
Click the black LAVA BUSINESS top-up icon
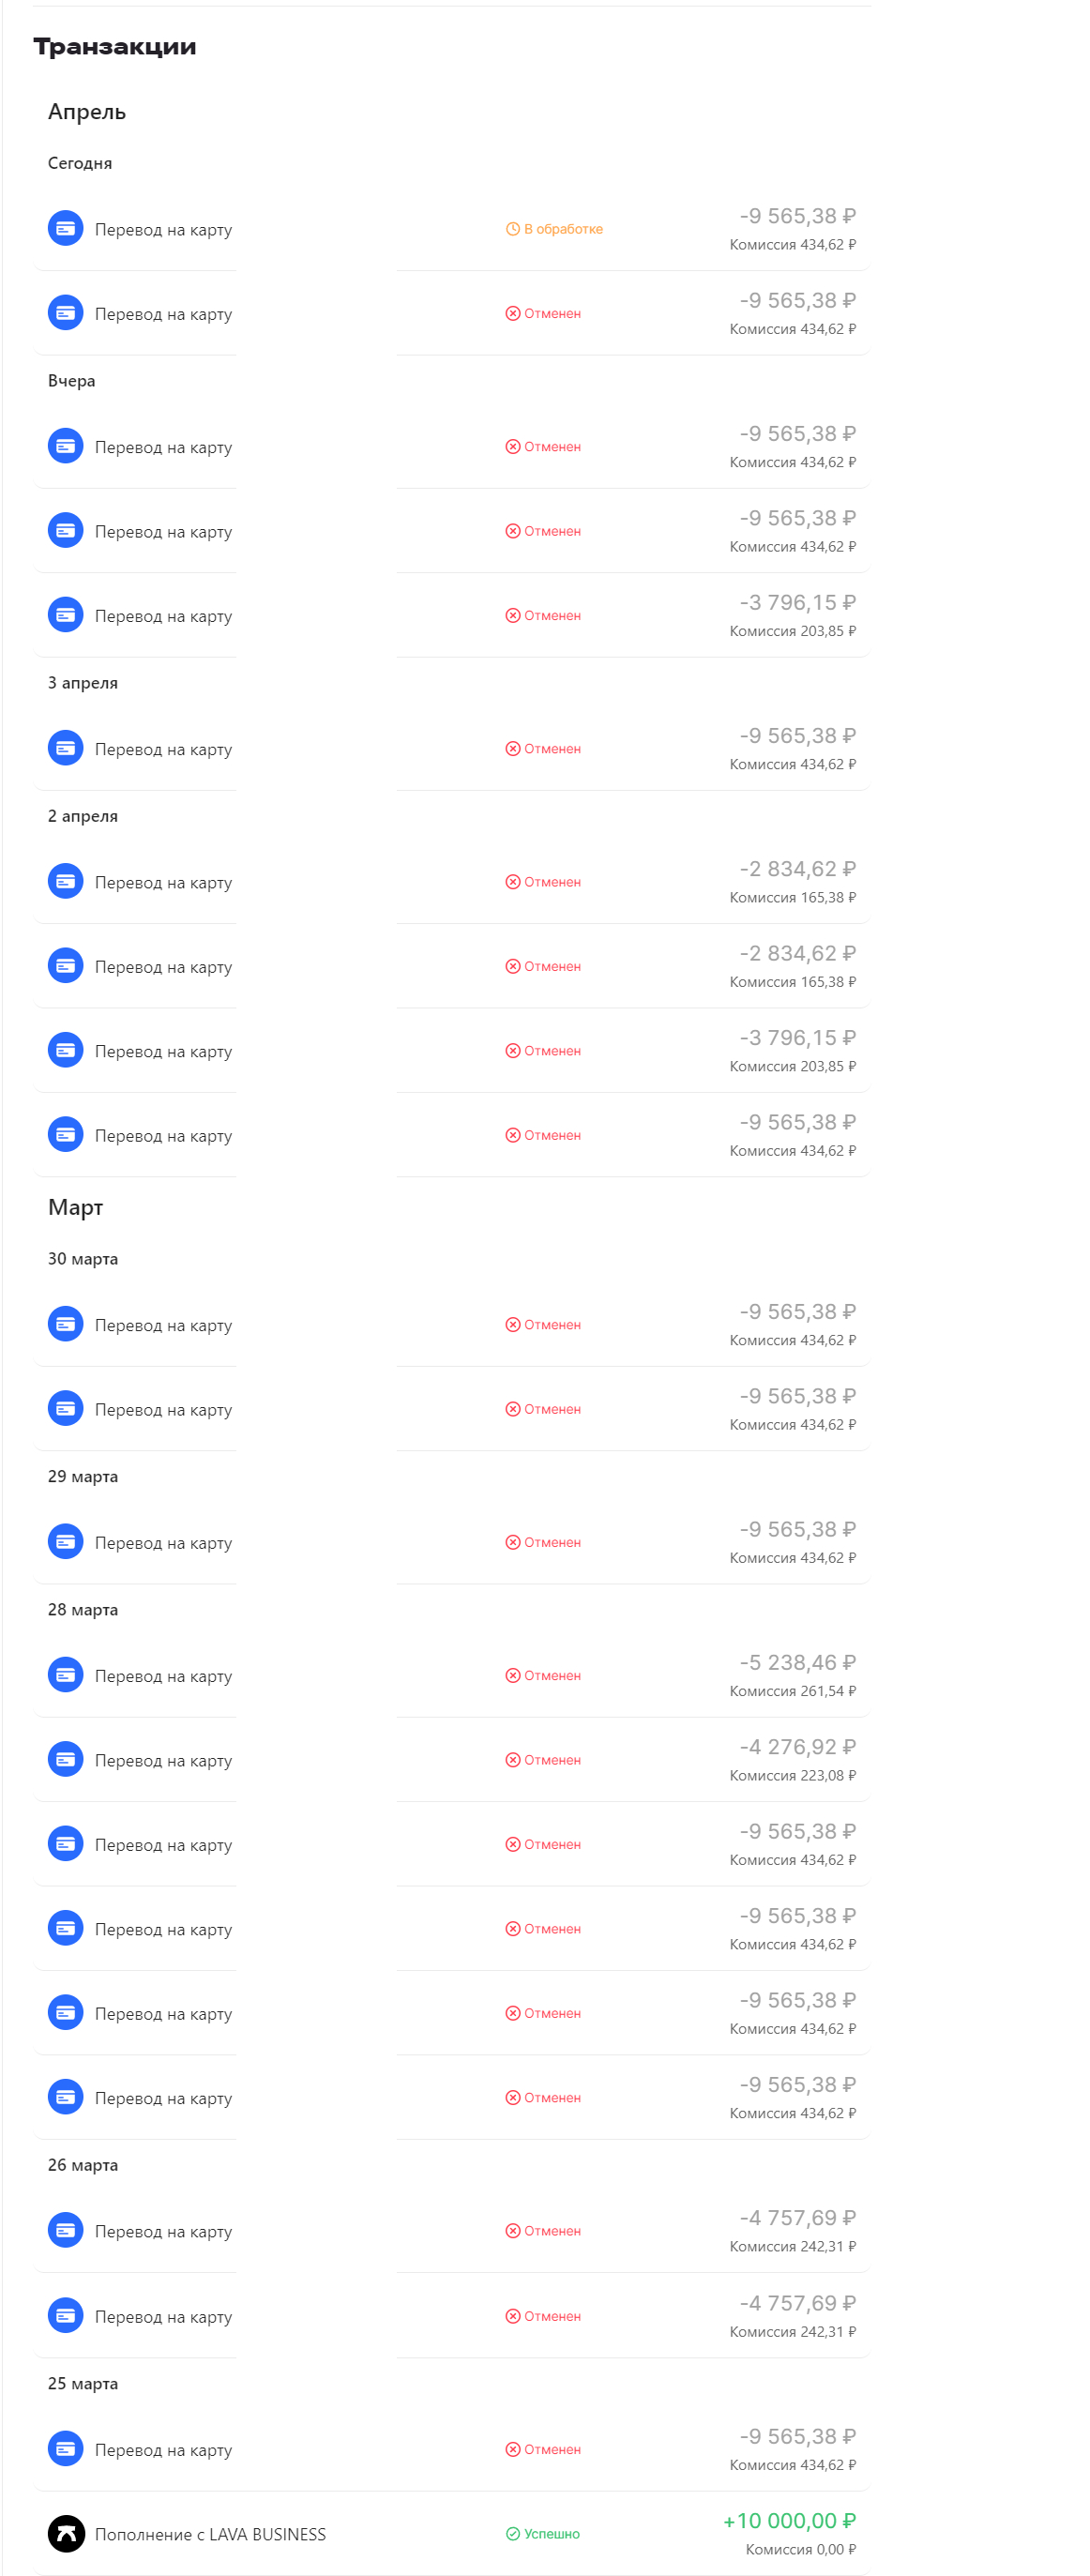66,2533
